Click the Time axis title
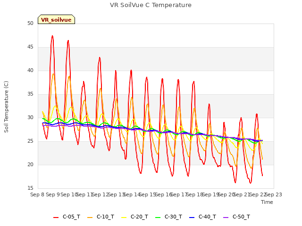 click(x=267, y=202)
